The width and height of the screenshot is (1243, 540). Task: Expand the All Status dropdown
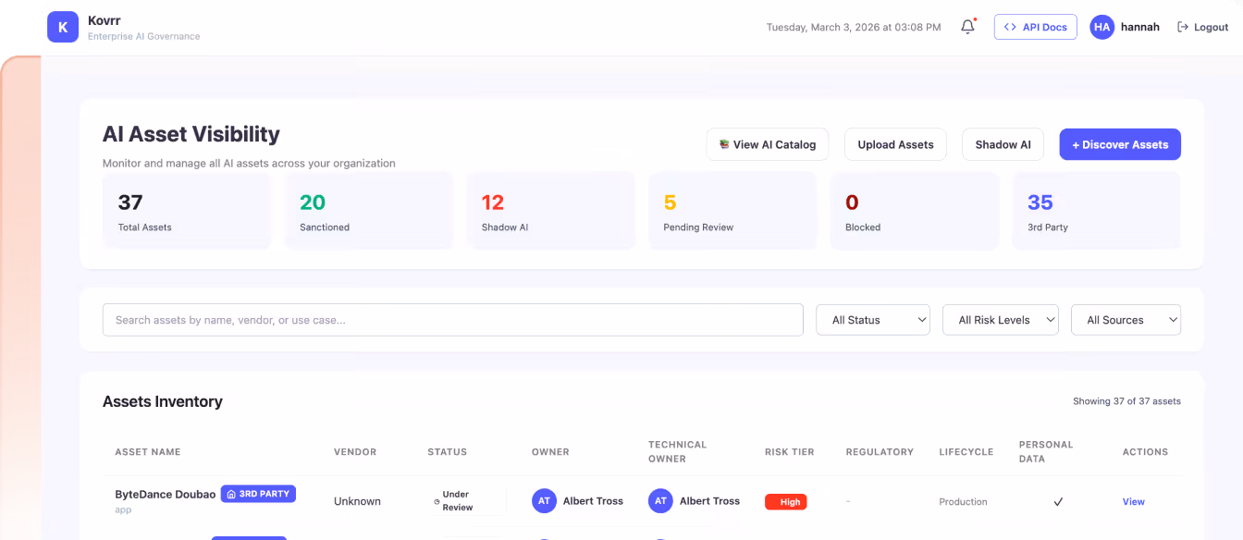(873, 320)
